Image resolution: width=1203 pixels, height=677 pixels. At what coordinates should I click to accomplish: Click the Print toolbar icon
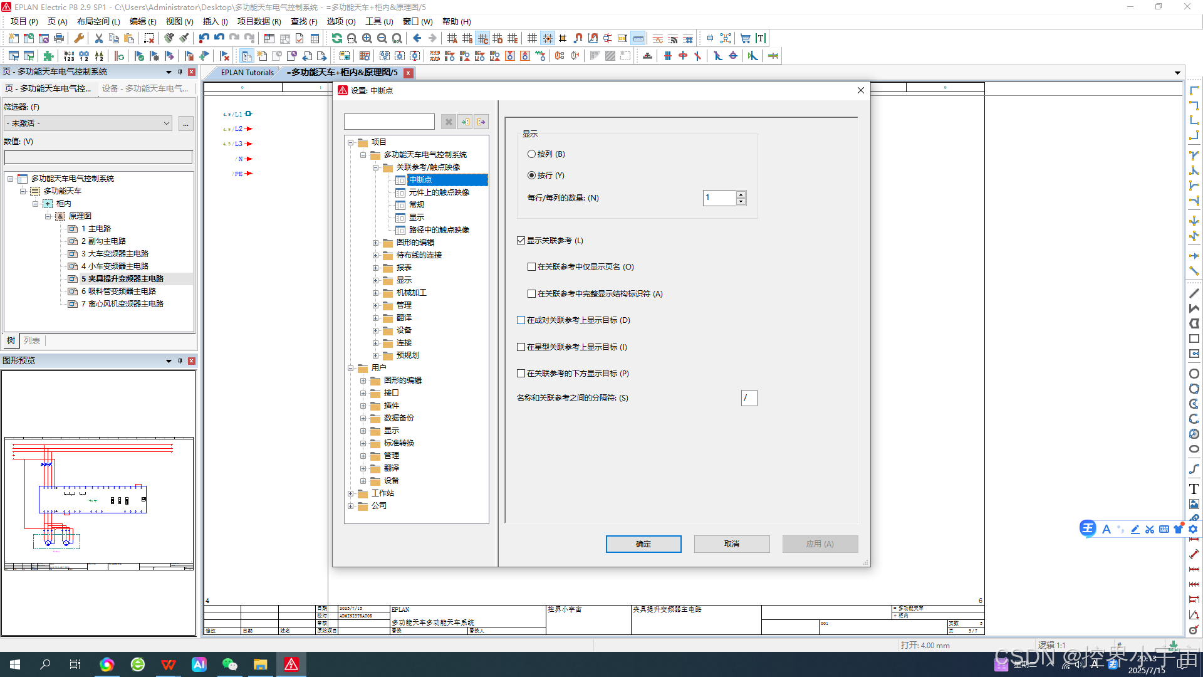(x=59, y=39)
